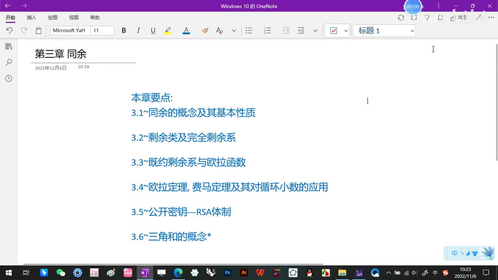498x280 pixels.
Task: Open the 帮助 ribbon tab
Action: [95, 17]
